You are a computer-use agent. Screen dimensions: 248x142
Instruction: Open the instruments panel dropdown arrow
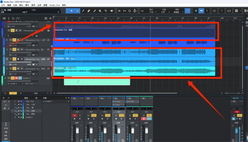click(x=66, y=98)
